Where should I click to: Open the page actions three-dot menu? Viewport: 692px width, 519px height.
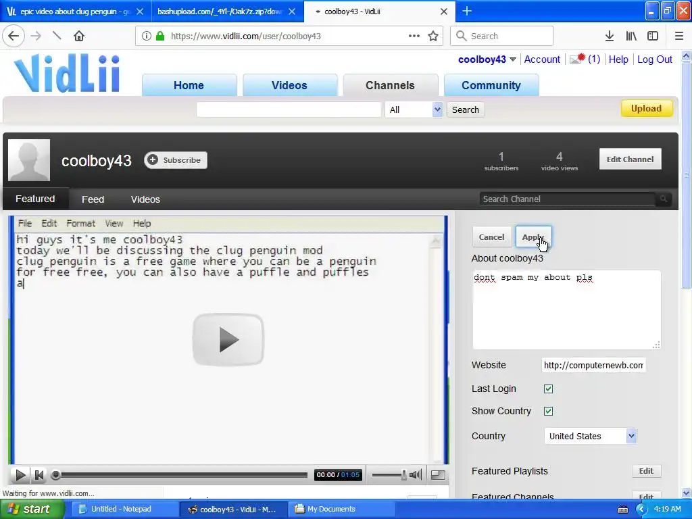pyautogui.click(x=414, y=36)
